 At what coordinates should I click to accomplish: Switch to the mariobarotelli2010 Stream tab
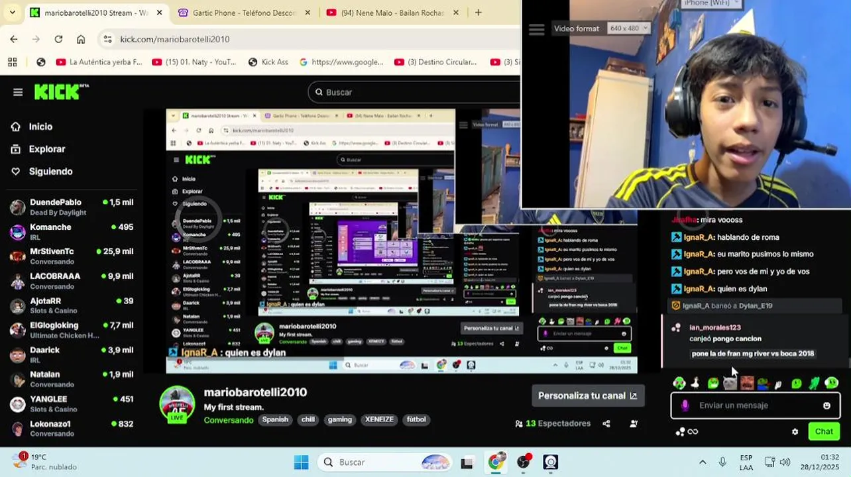pyautogui.click(x=96, y=13)
